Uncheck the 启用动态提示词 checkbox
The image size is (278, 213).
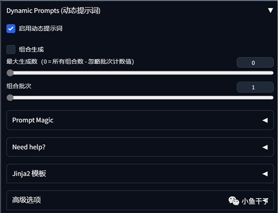click(x=11, y=28)
